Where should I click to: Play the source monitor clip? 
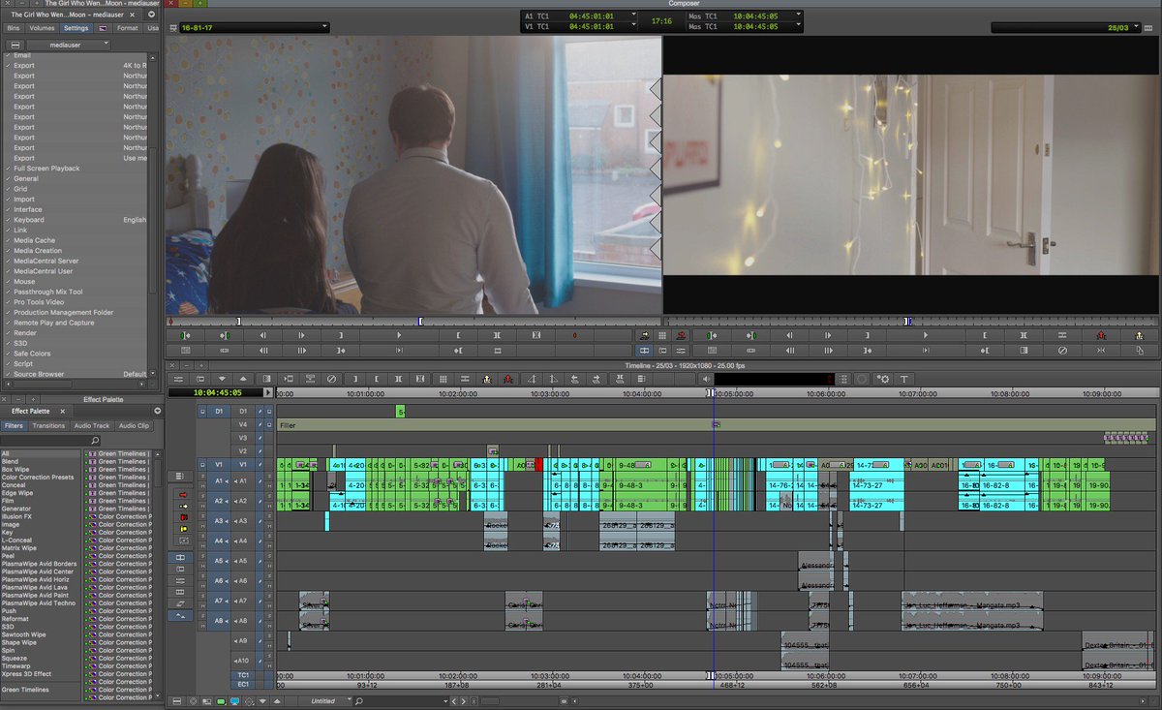399,335
